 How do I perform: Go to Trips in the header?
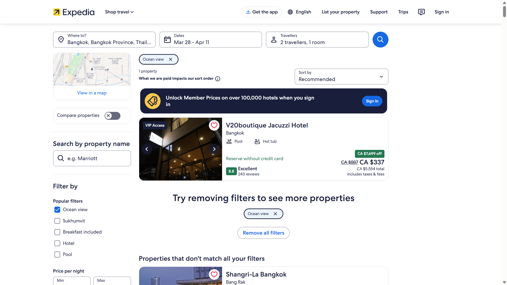[403, 12]
